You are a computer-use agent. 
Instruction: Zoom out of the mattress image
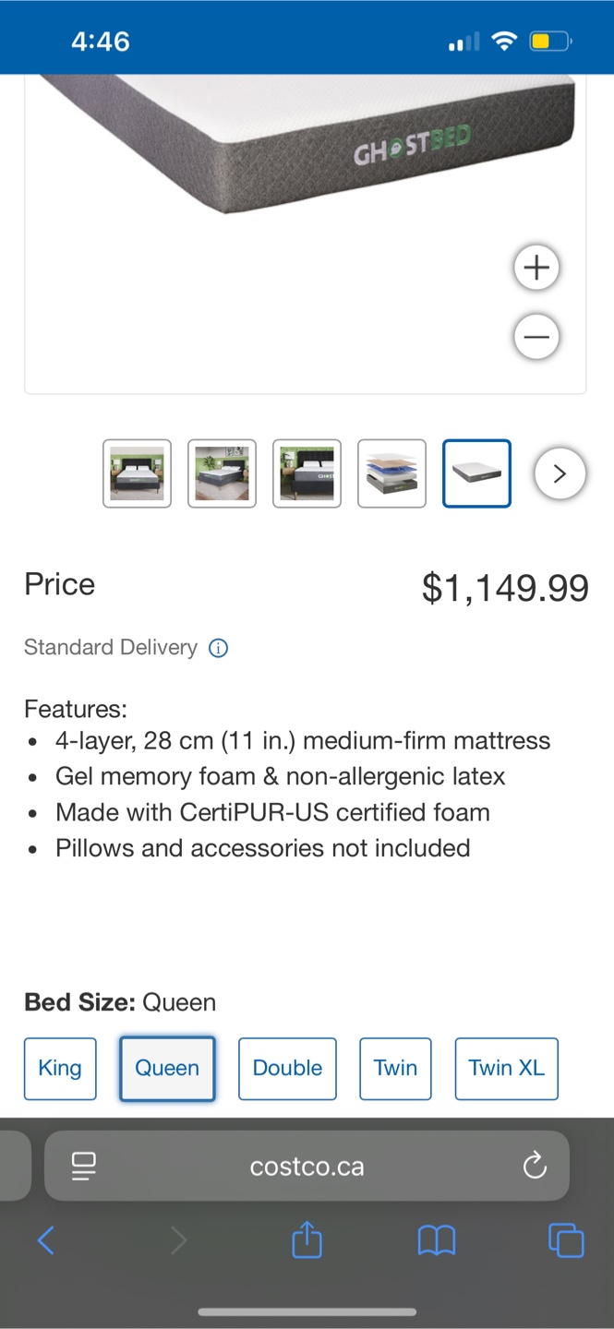point(536,336)
